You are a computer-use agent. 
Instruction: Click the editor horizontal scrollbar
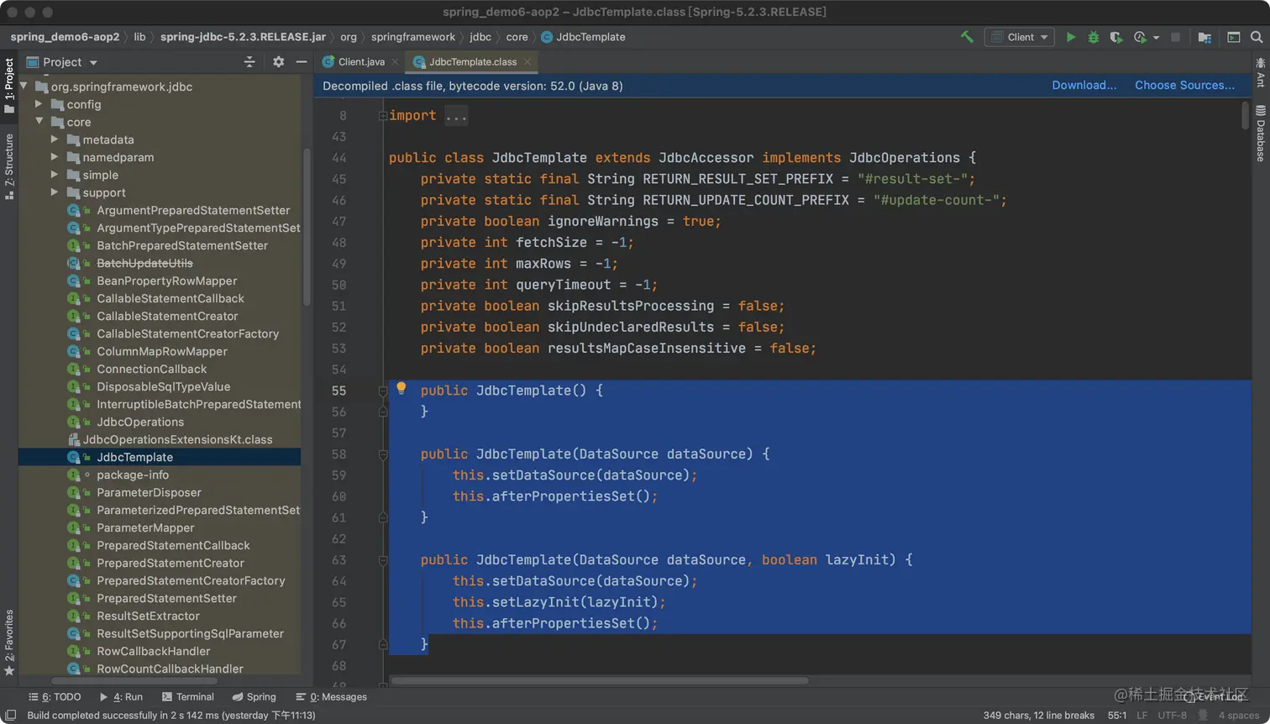tap(600, 680)
